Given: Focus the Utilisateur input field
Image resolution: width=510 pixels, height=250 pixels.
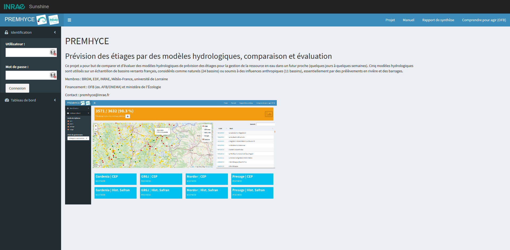Looking at the screenshot, I should [x=31, y=52].
